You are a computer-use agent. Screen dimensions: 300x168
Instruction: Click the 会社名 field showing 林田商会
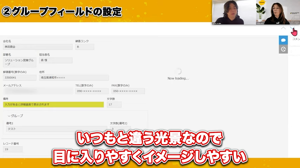[38, 47]
